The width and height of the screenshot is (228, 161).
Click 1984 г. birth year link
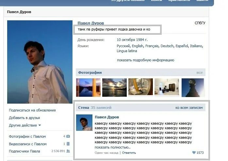pyautogui.click(x=142, y=40)
